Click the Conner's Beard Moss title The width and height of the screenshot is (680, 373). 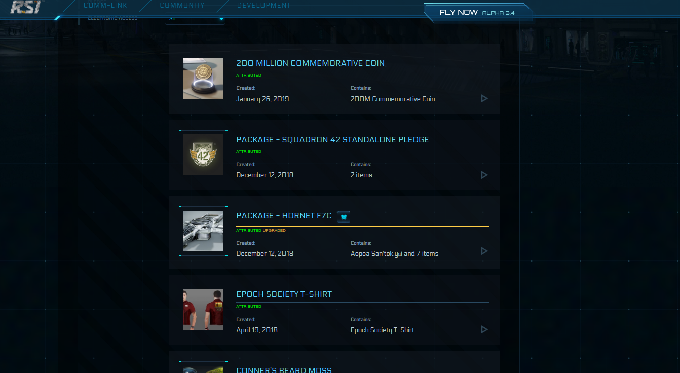[284, 370]
